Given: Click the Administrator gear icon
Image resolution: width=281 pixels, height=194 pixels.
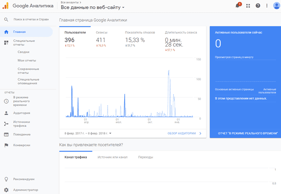Looking at the screenshot, I should pyautogui.click(x=6, y=190).
